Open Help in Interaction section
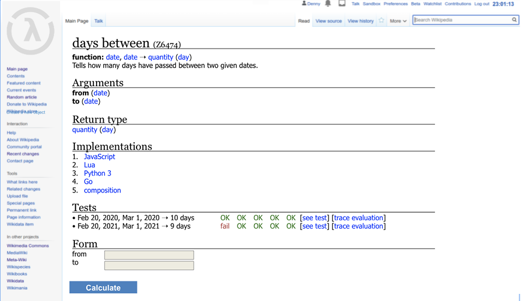Viewport: 524px width, 301px height. (x=11, y=133)
